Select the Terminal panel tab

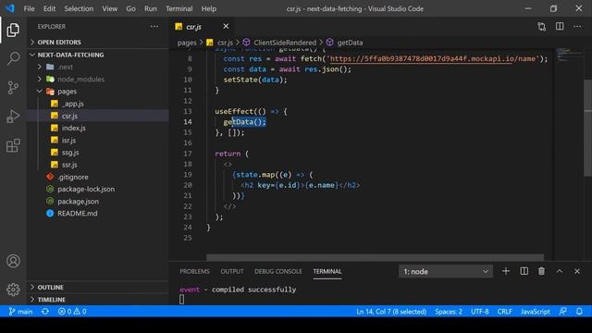tap(327, 271)
